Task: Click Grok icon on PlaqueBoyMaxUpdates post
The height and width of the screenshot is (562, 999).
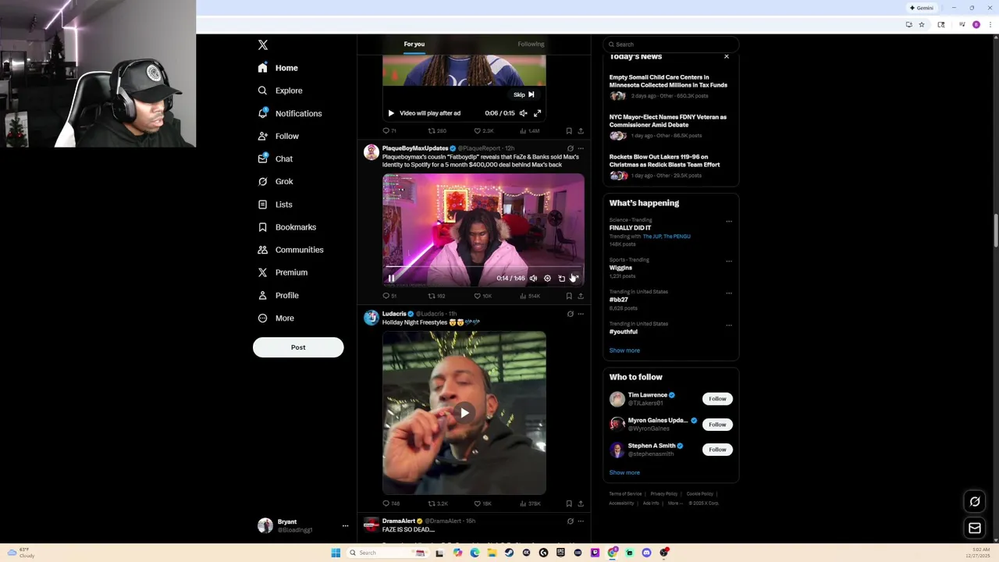Action: click(x=570, y=148)
